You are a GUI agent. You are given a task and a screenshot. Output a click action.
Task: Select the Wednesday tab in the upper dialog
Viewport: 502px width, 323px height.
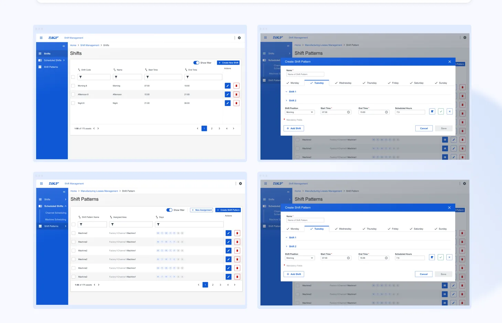tap(343, 83)
